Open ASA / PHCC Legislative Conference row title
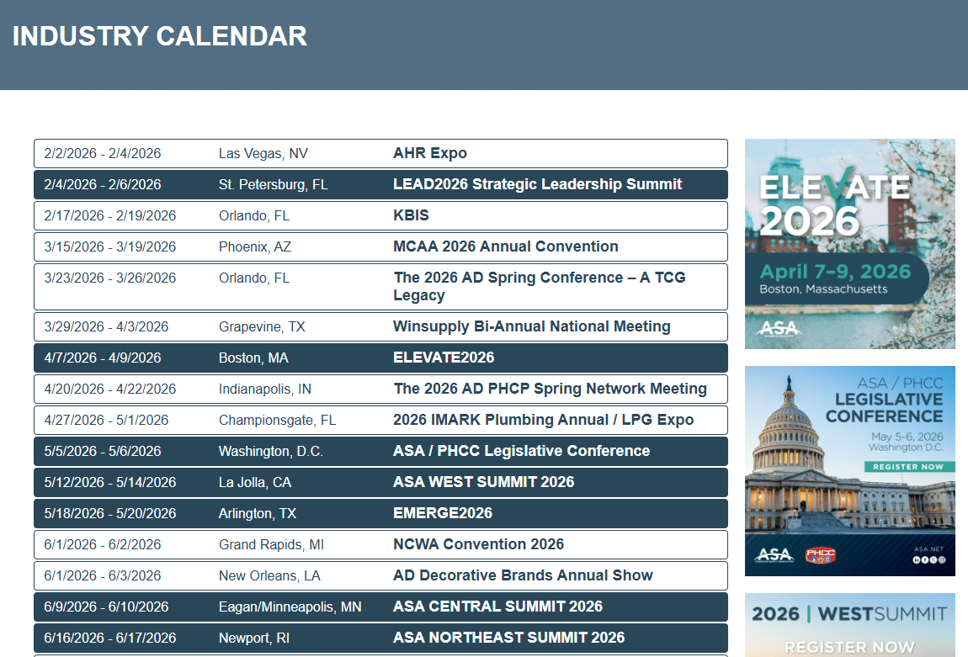Screen dimensions: 968x657 pos(521,451)
